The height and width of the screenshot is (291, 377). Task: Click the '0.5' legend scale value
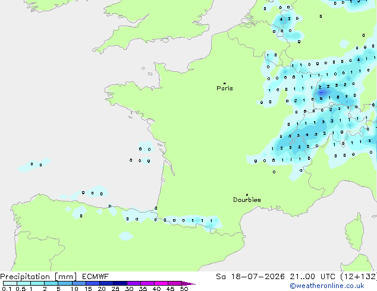tap(20, 289)
